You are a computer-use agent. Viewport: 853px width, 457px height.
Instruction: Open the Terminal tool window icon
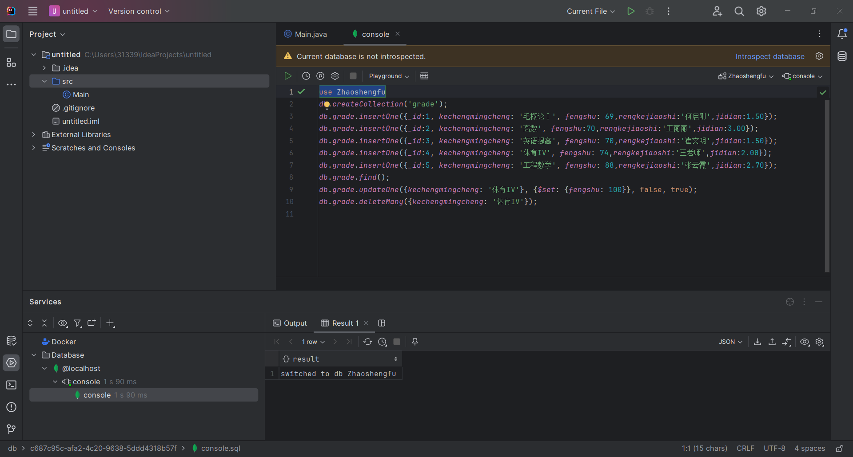coord(11,385)
